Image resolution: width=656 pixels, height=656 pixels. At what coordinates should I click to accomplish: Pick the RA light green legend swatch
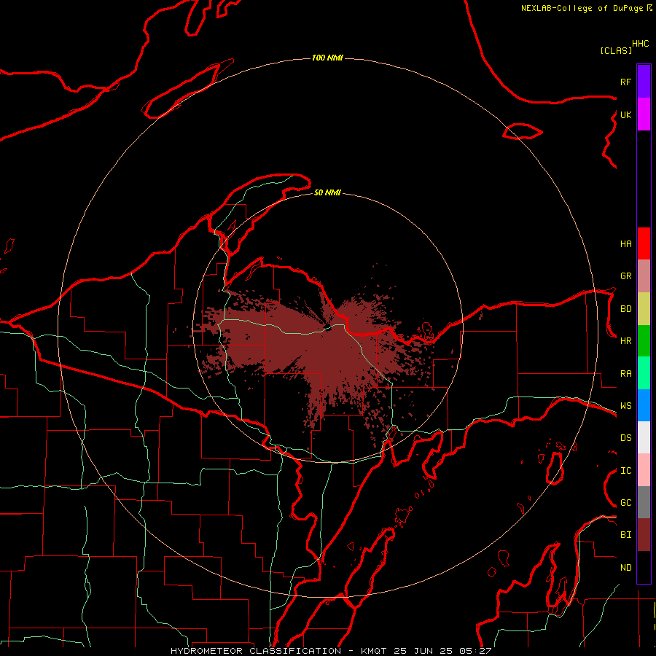tap(644, 373)
